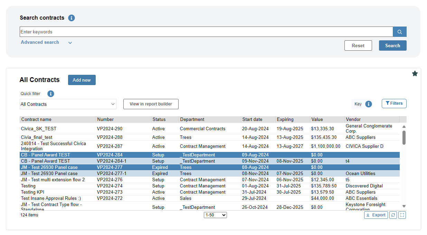Image resolution: width=427 pixels, height=235 pixels.
Task: Click contract number VP2024-277
Action: (110, 167)
